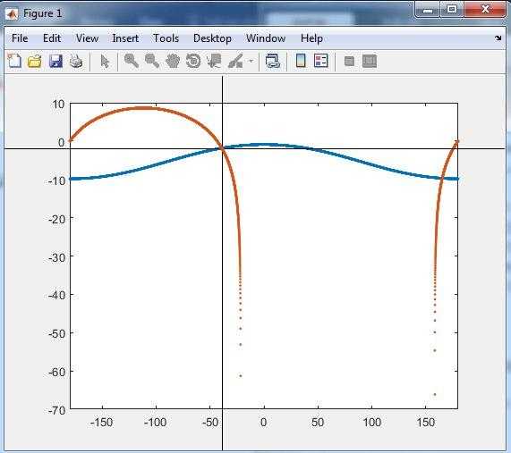Toggle the Data Cursor tool

214,61
